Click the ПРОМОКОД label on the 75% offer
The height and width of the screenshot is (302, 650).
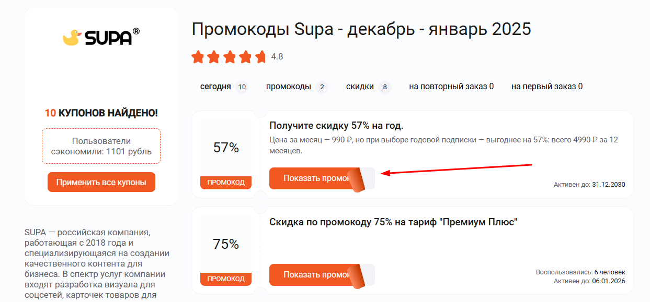pyautogui.click(x=225, y=279)
